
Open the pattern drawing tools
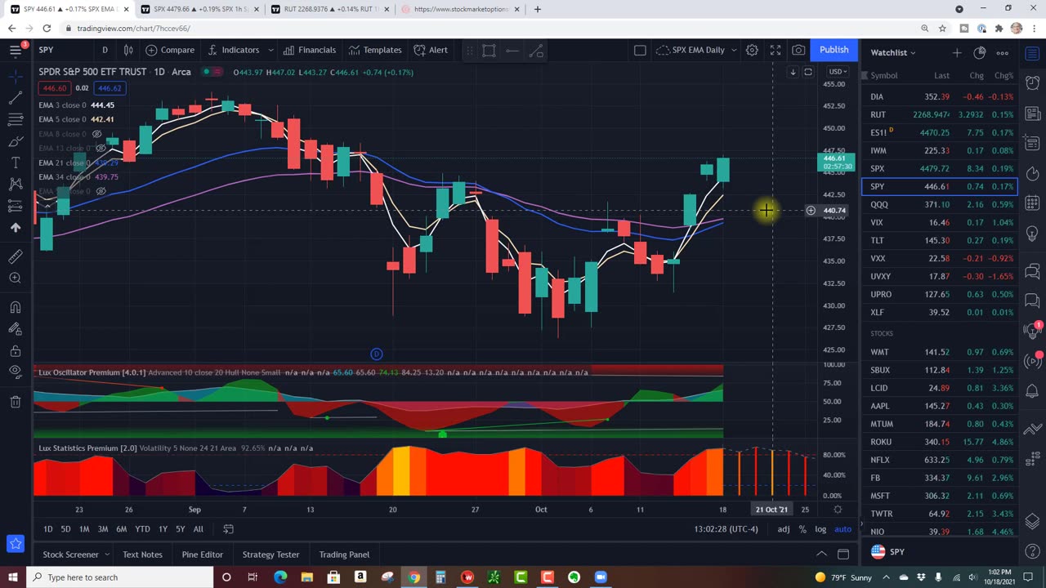[x=16, y=184]
